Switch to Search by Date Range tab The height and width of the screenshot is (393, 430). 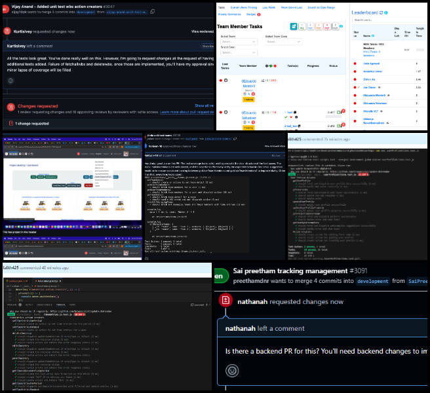pyautogui.click(x=321, y=7)
